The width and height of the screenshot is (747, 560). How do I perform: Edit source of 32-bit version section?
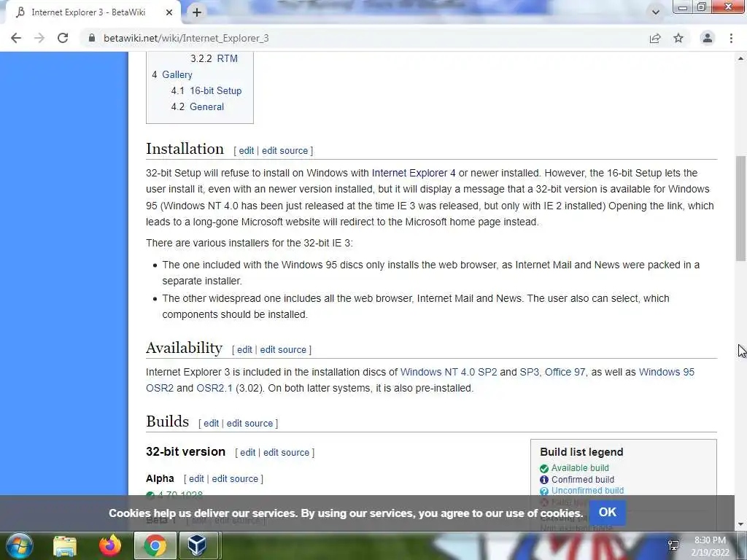tap(286, 452)
